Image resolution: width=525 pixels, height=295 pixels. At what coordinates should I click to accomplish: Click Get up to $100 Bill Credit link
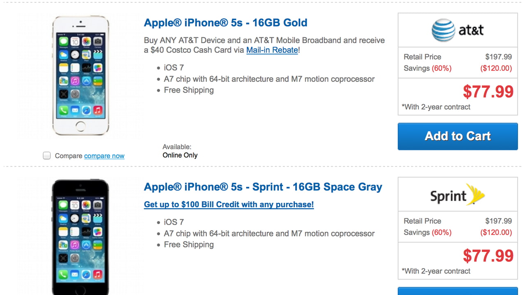228,204
